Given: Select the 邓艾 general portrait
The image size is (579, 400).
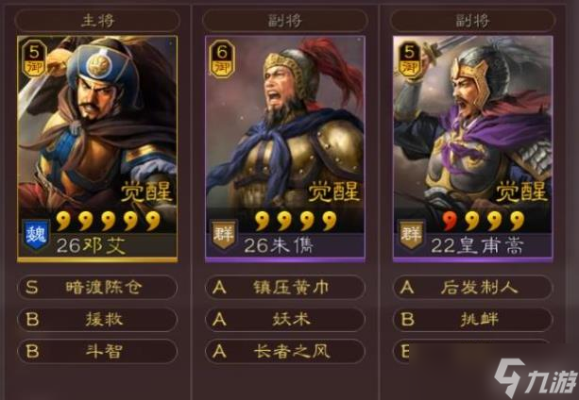Looking at the screenshot, I should click(97, 149).
